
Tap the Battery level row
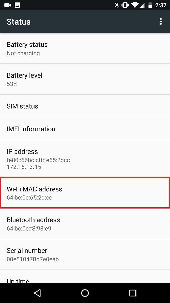pos(85,79)
